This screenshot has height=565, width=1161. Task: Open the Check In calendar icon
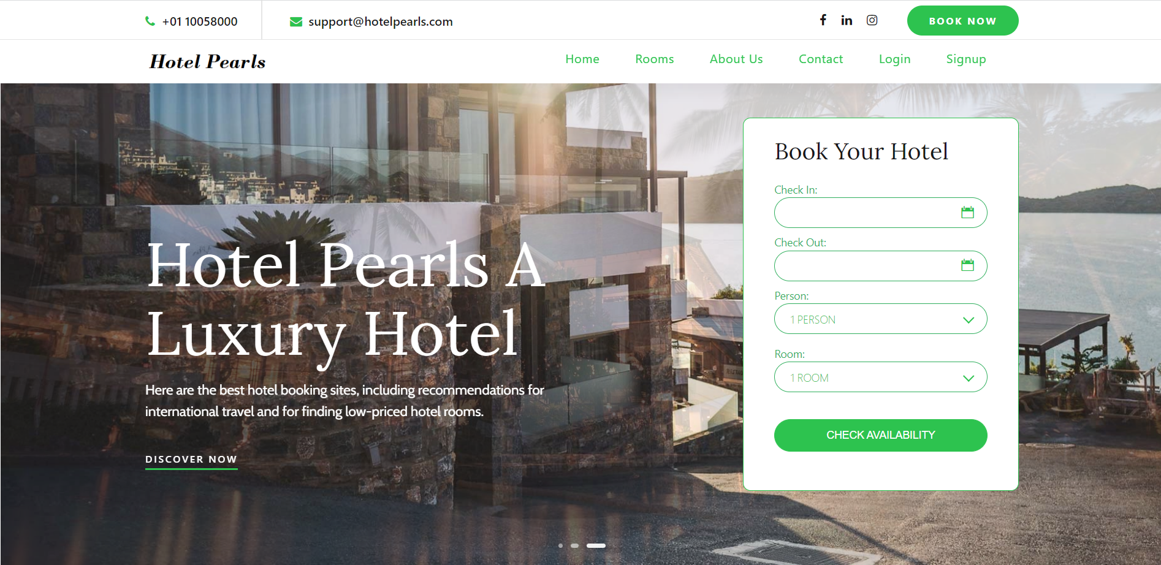coord(967,213)
